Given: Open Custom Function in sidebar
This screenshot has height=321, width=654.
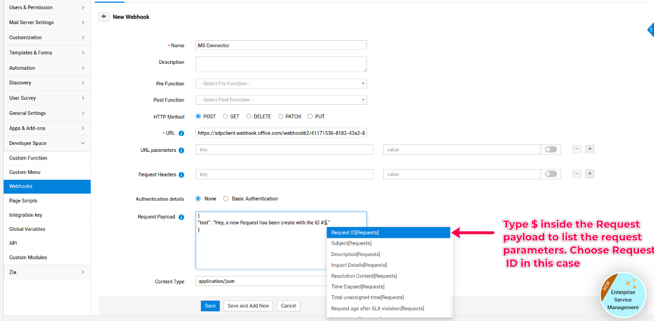Looking at the screenshot, I should [28, 158].
